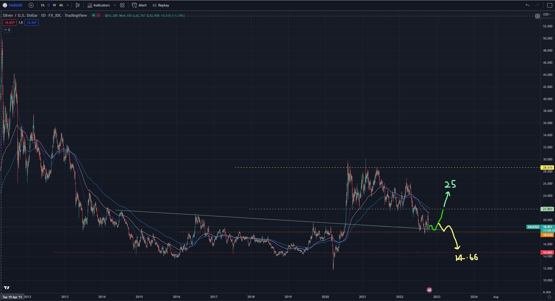Screen dimensions: 555x301
Task: Expand the collapsed indicators legend showing 3
Action: click(x=7, y=30)
